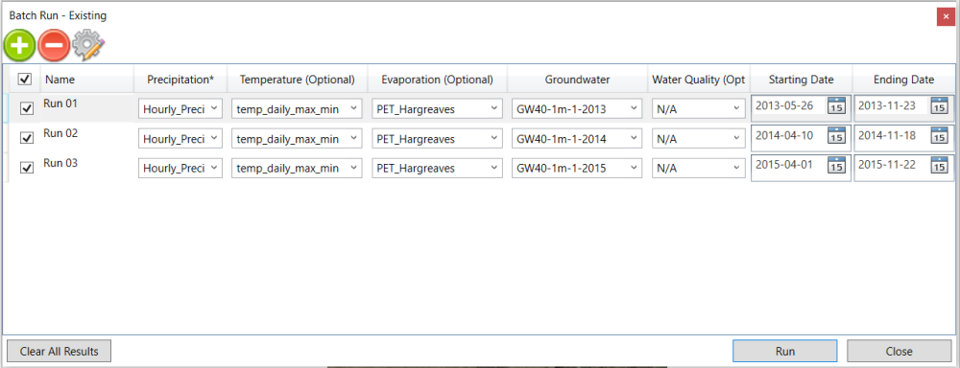Click the red remove run icon
The height and width of the screenshot is (368, 960).
[54, 46]
